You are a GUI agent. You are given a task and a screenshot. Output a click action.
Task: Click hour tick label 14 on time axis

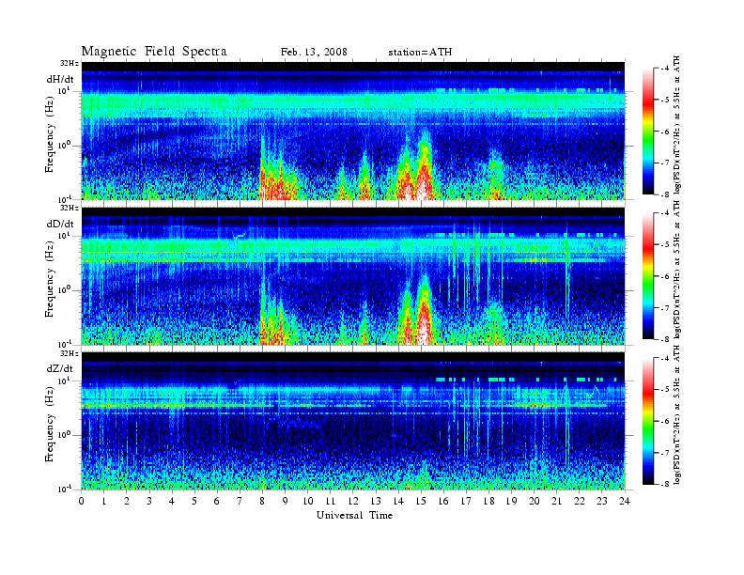tap(398, 501)
